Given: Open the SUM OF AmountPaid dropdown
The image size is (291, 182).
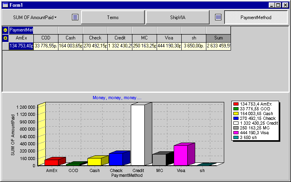Looking at the screenshot, I should 35,18.
